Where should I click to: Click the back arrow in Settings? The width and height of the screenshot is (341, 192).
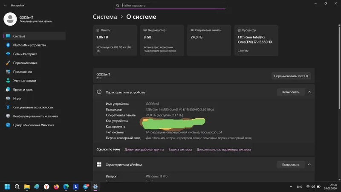pyautogui.click(x=5, y=6)
